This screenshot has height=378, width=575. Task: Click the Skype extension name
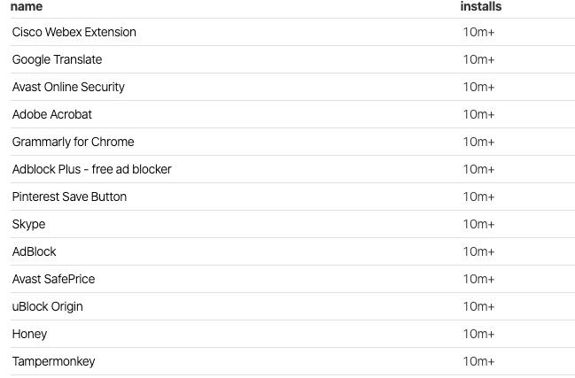coord(28,224)
